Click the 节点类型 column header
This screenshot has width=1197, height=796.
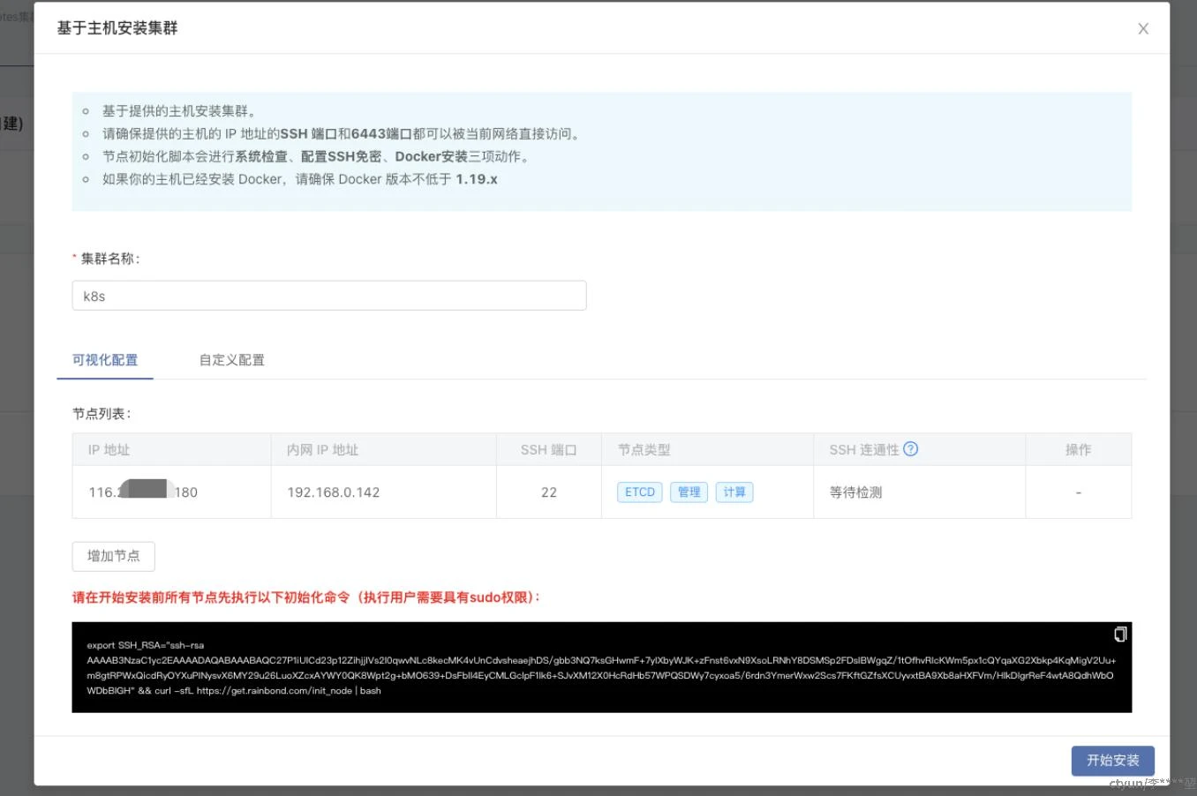coord(644,450)
